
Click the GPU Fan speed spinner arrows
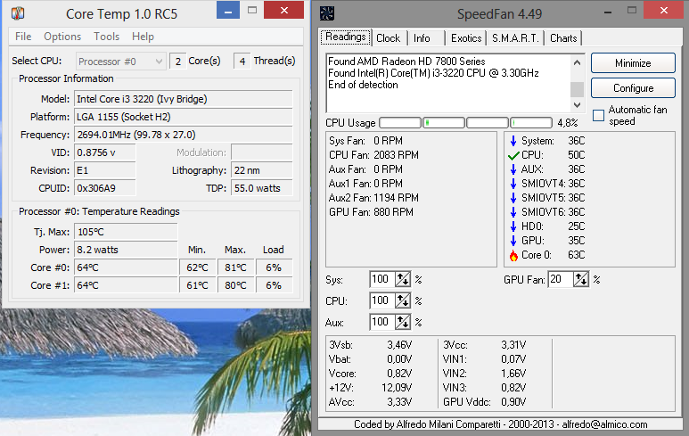click(581, 280)
